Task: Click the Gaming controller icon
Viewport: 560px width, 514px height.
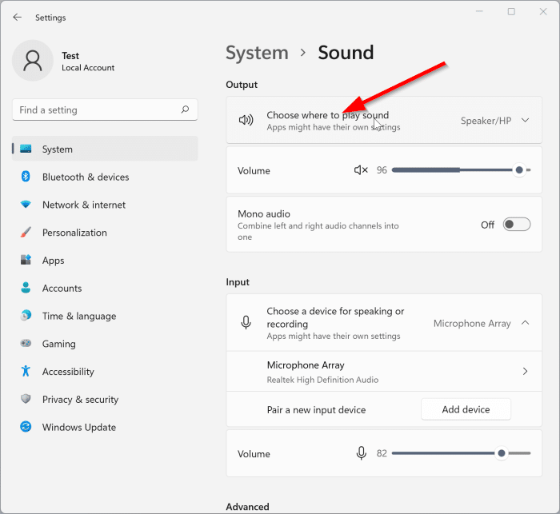Action: click(x=26, y=344)
